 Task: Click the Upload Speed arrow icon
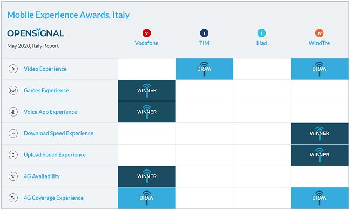(x=13, y=155)
